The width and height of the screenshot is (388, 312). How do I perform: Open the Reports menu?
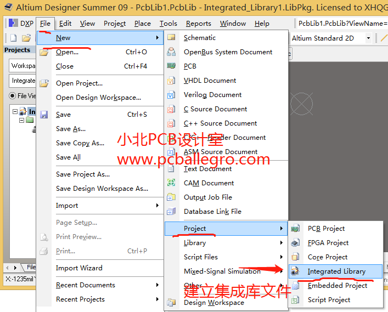coord(199,24)
